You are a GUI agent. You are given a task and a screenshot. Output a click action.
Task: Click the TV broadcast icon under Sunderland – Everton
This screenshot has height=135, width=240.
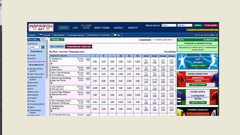(x=51, y=111)
